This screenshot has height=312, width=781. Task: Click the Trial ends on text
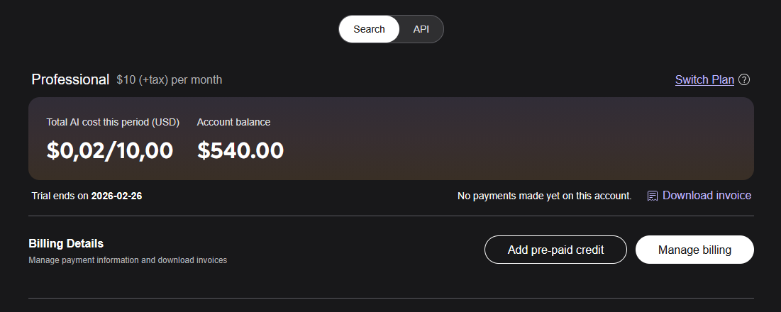click(x=60, y=196)
